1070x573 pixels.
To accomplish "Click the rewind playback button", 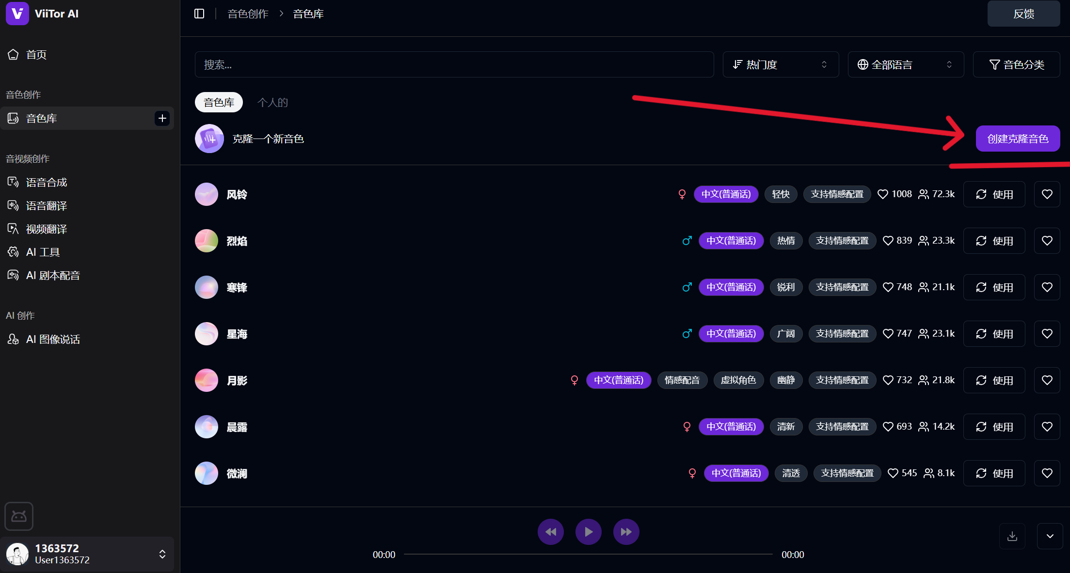I will tap(550, 532).
